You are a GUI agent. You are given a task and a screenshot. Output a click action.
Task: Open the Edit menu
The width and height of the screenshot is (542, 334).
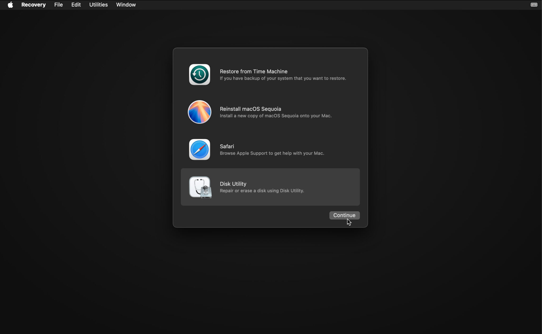(76, 5)
